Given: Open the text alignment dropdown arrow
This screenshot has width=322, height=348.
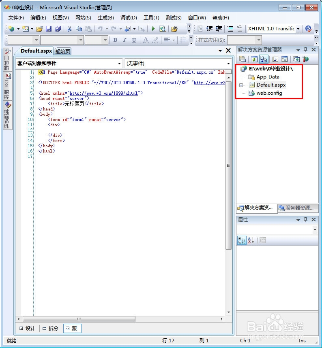Looking at the screenshot, I should pyautogui.click(x=174, y=40).
